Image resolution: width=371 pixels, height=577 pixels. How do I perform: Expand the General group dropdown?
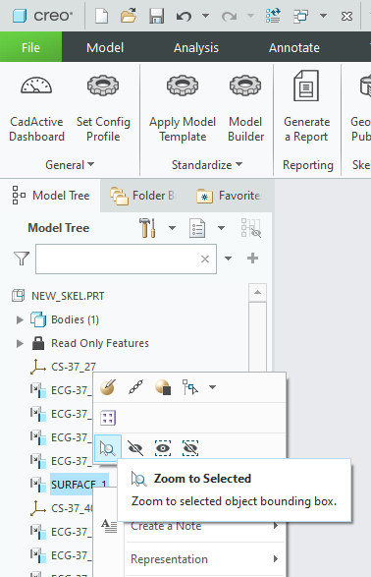pos(70,165)
